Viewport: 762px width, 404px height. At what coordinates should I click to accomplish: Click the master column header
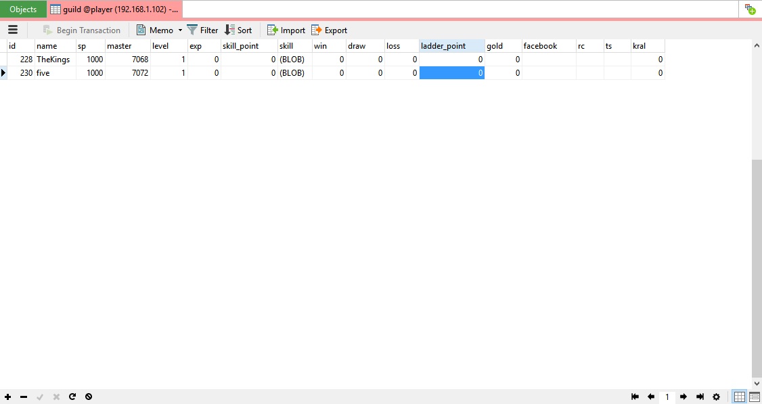coord(128,46)
